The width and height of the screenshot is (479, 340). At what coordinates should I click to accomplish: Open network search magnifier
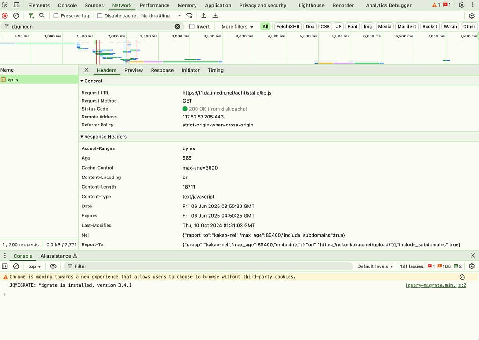click(x=42, y=15)
